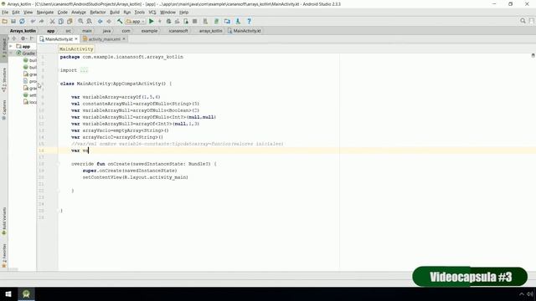Open the Favorites side tab
The image size is (536, 301).
pos(4,256)
